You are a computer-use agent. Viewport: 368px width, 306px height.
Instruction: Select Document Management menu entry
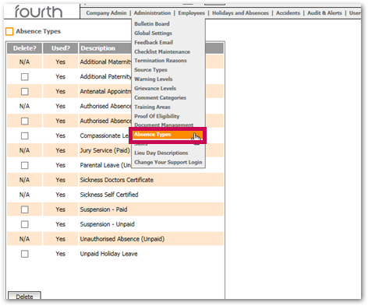pyautogui.click(x=164, y=125)
